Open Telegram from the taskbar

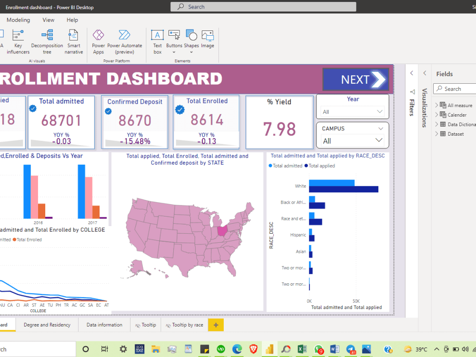[x=351, y=350]
